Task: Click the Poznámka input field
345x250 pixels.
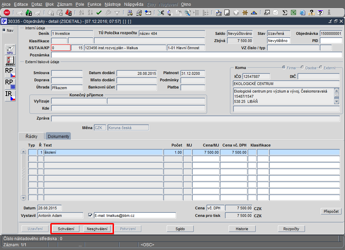Action: [x=197, y=55]
